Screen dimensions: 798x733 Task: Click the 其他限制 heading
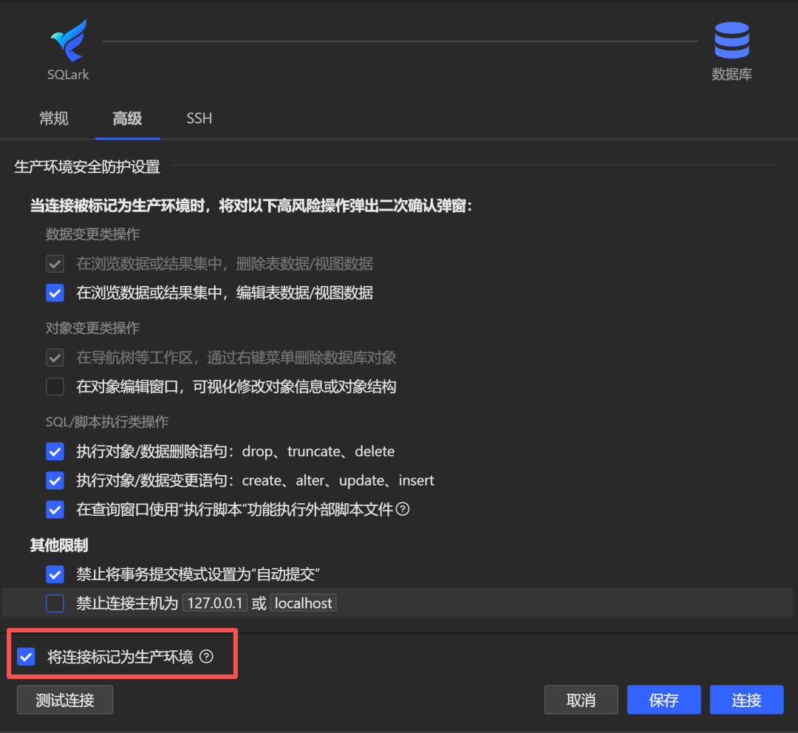coord(59,545)
